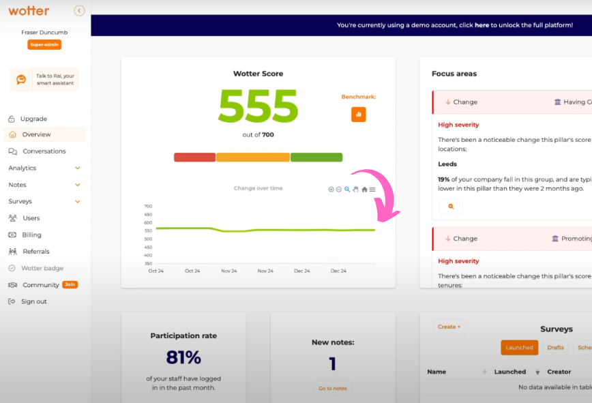
Task: Click the 81% participation rate value
Action: click(183, 357)
